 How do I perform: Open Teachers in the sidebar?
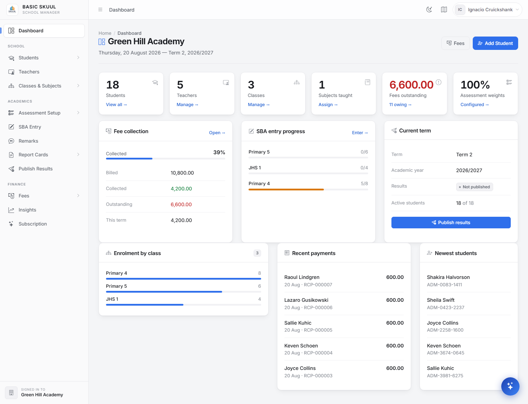[x=44, y=72]
